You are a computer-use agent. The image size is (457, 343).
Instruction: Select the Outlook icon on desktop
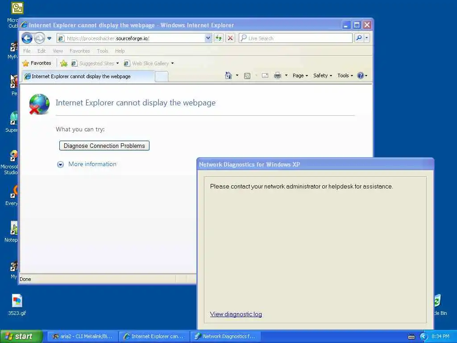pyautogui.click(x=17, y=8)
